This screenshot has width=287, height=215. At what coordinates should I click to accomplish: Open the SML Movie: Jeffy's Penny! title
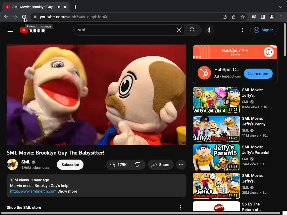pos(254,121)
